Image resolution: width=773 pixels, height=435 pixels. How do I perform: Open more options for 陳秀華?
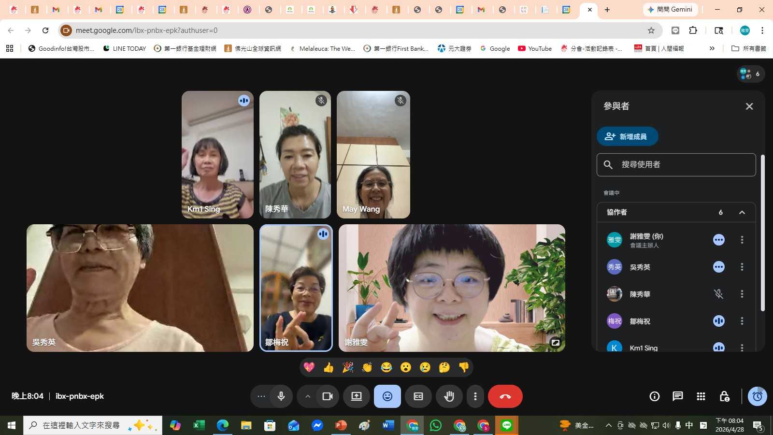pyautogui.click(x=742, y=294)
